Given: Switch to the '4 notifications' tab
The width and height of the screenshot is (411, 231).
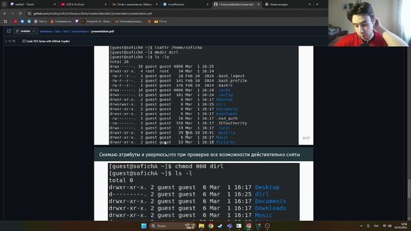Looking at the screenshot, I should pyautogui.click(x=185, y=4).
